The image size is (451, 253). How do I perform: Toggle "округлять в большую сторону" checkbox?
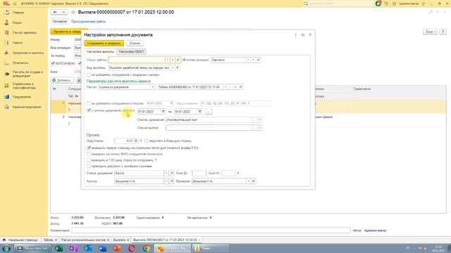coord(146,141)
